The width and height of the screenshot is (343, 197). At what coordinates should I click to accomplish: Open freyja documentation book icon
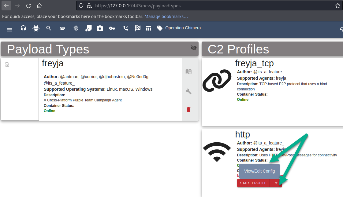click(188, 71)
